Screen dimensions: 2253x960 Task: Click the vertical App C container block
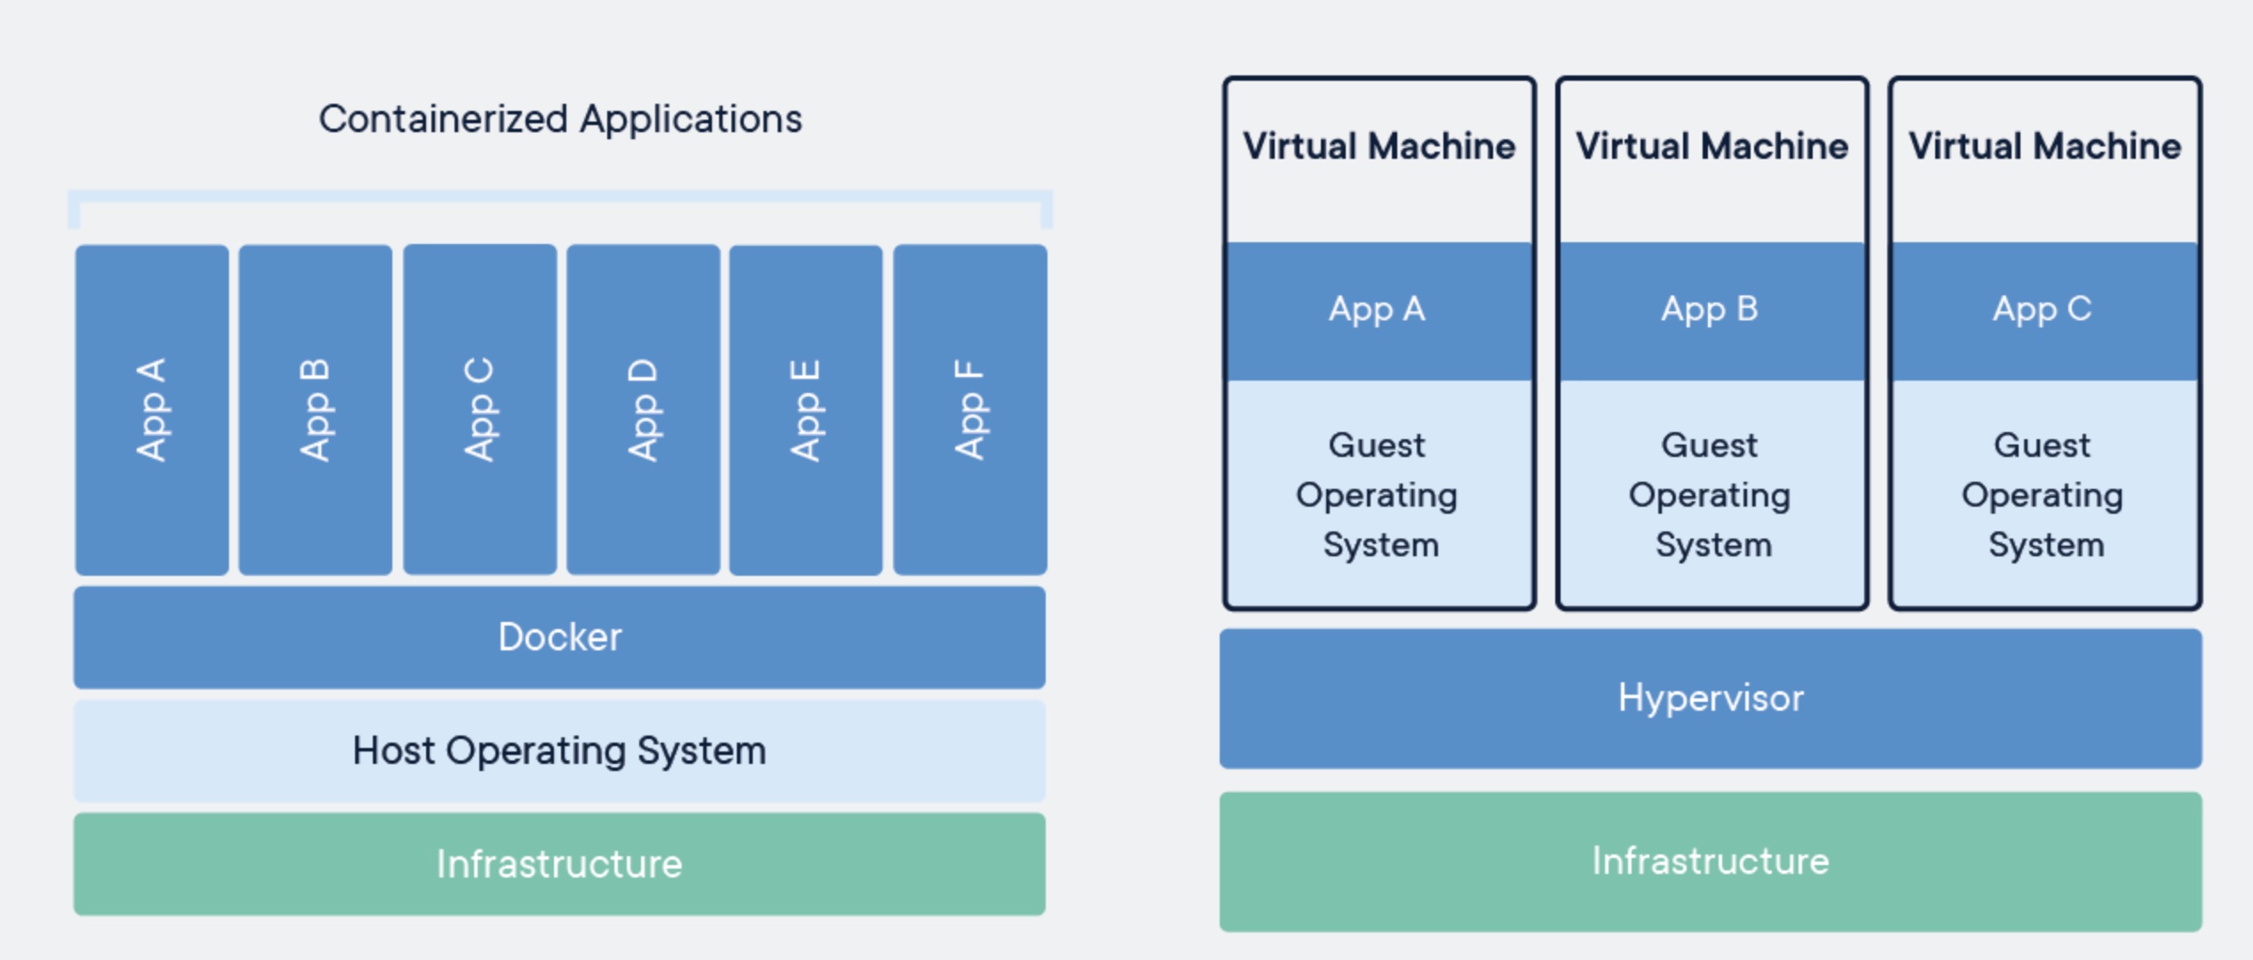click(479, 410)
